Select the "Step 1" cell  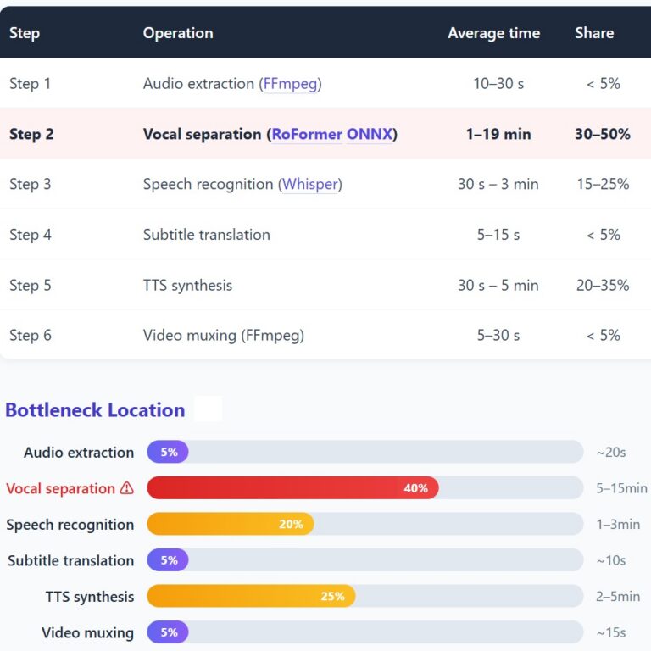(x=30, y=84)
